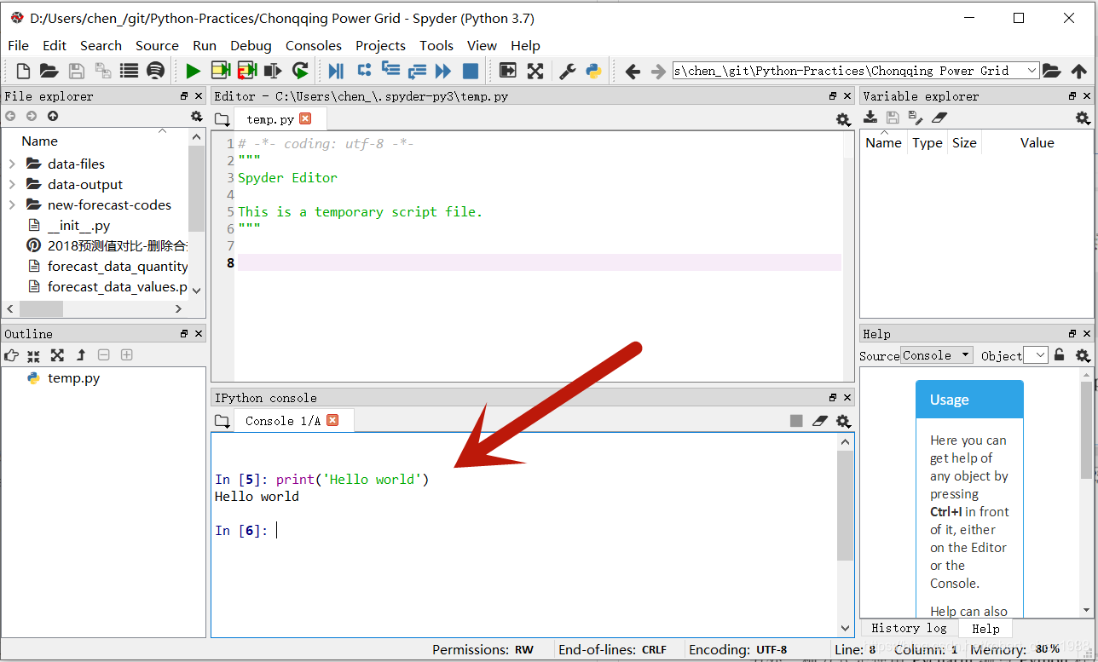Open the working directory path dropdown
The height and width of the screenshot is (662, 1098).
tap(1032, 71)
